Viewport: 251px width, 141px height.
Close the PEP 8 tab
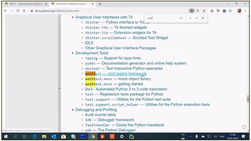[x=46, y=4]
